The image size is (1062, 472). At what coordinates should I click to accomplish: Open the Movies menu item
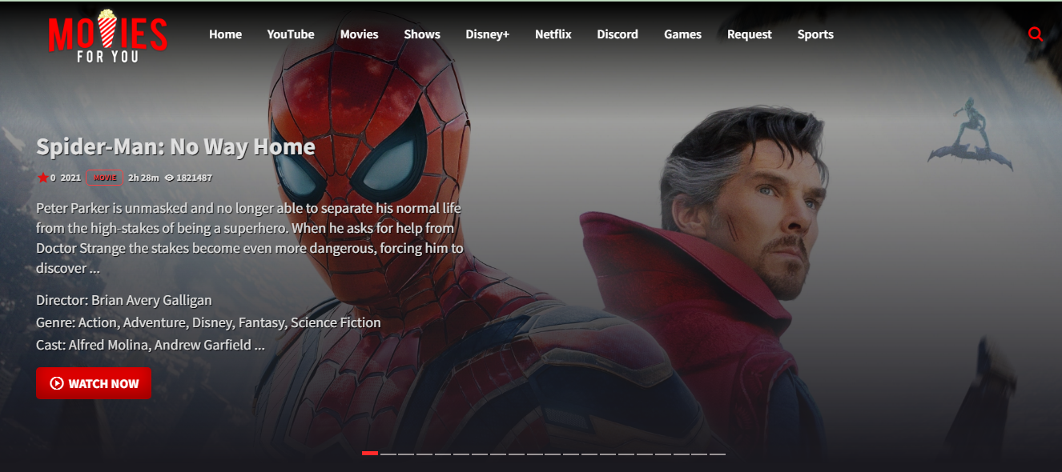click(x=359, y=34)
